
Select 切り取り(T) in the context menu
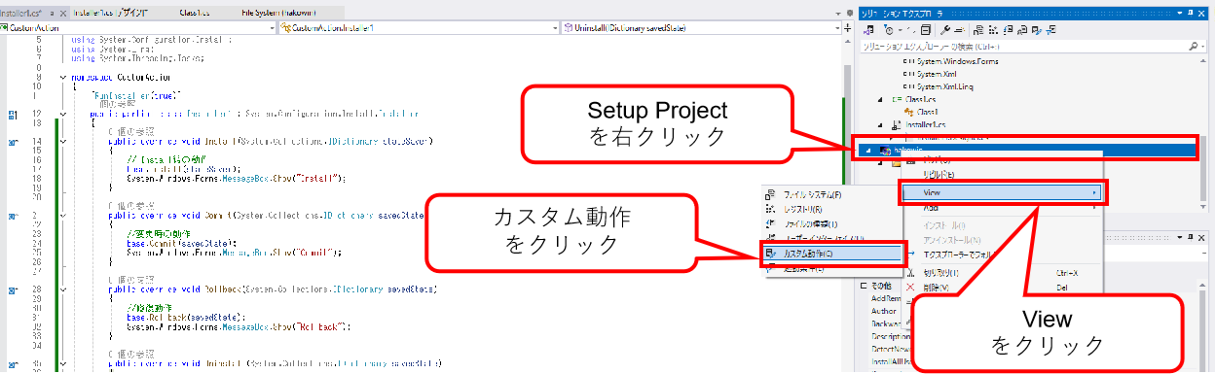point(1002,273)
